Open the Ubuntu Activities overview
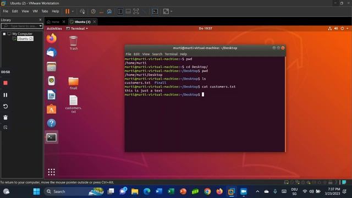352x198 pixels. [x=54, y=29]
